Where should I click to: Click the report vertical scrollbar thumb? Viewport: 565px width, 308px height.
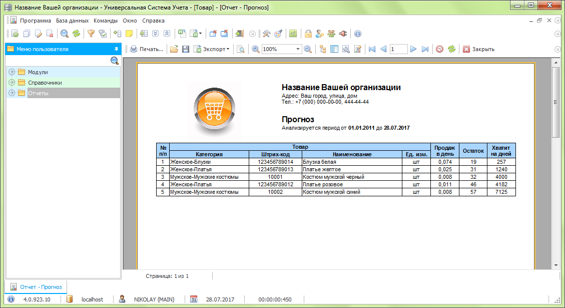pos(555,102)
